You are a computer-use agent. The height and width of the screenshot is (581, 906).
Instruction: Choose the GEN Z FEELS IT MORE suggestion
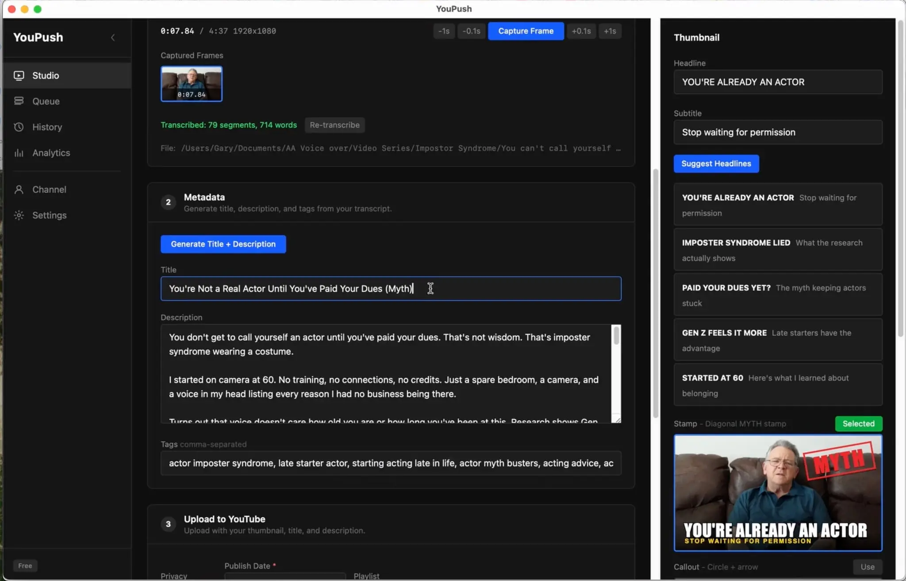click(x=778, y=340)
